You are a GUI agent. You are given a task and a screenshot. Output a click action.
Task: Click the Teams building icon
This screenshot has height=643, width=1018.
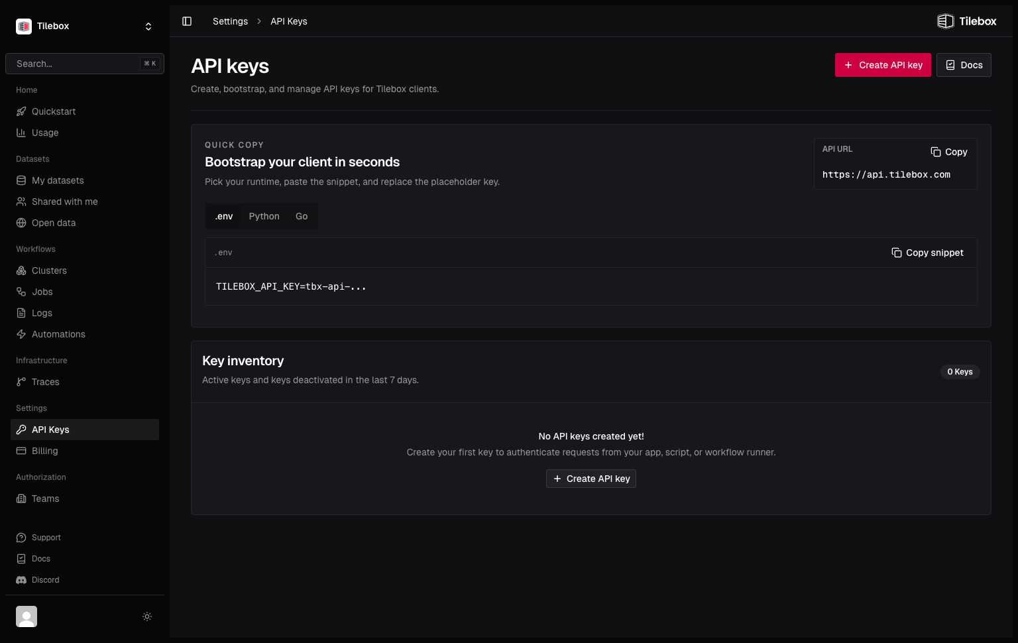[21, 498]
